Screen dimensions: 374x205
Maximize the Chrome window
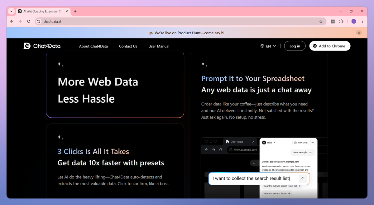tap(351, 11)
